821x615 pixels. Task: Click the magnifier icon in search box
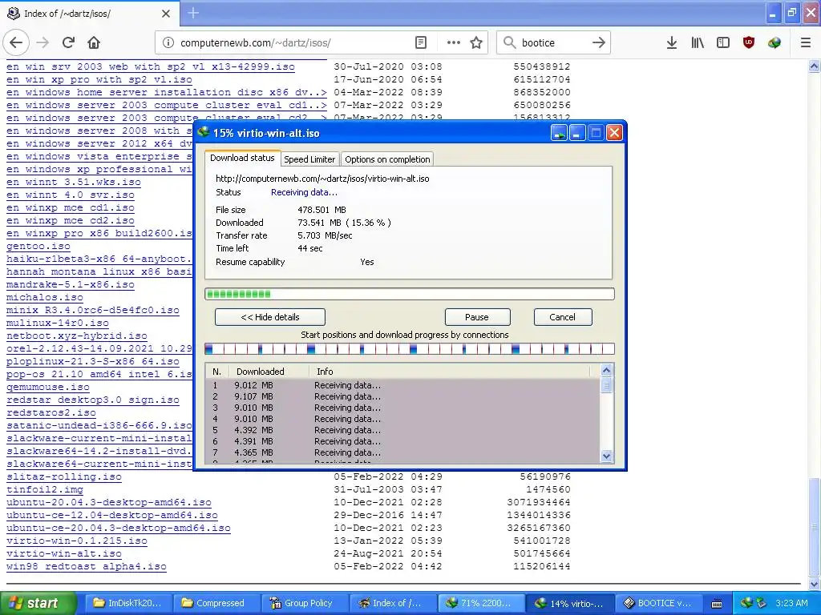509,42
